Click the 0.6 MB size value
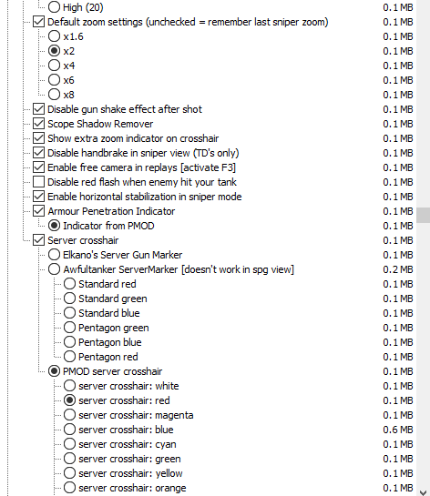430x496 pixels. point(398,430)
